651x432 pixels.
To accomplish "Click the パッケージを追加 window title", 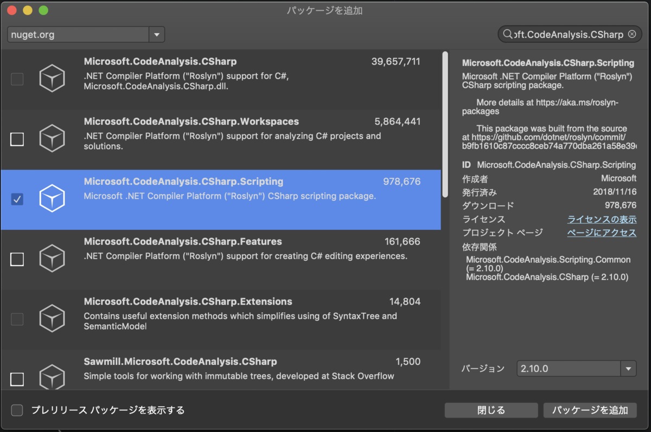I will pos(324,10).
